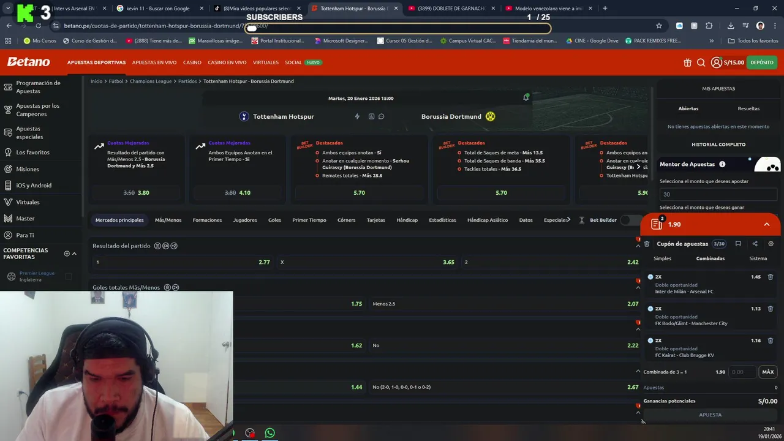The height and width of the screenshot is (441, 784).
Task: Collapse the bet coupon with the 1.90 header chevron
Action: click(x=766, y=225)
